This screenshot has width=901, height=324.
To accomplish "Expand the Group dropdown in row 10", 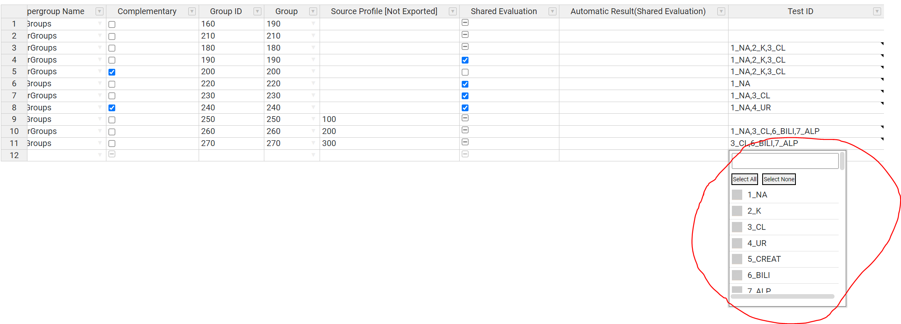I will click(313, 132).
